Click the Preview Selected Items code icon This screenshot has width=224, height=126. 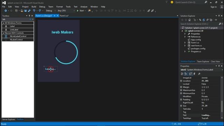[x=216, y=20]
